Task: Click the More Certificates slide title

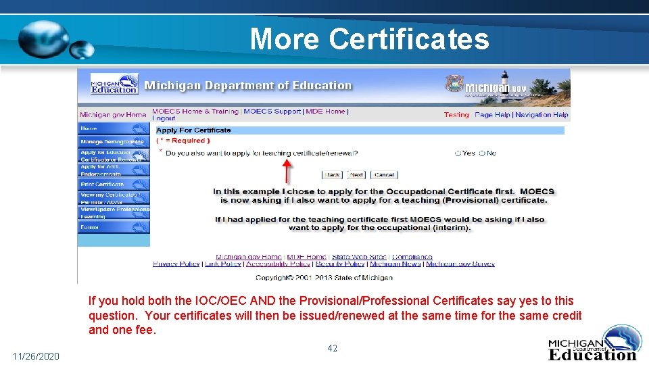Action: pos(369,39)
